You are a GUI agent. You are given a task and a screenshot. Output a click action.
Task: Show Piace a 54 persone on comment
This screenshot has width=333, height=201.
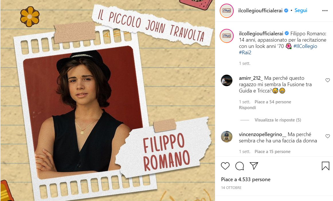[x=273, y=102]
